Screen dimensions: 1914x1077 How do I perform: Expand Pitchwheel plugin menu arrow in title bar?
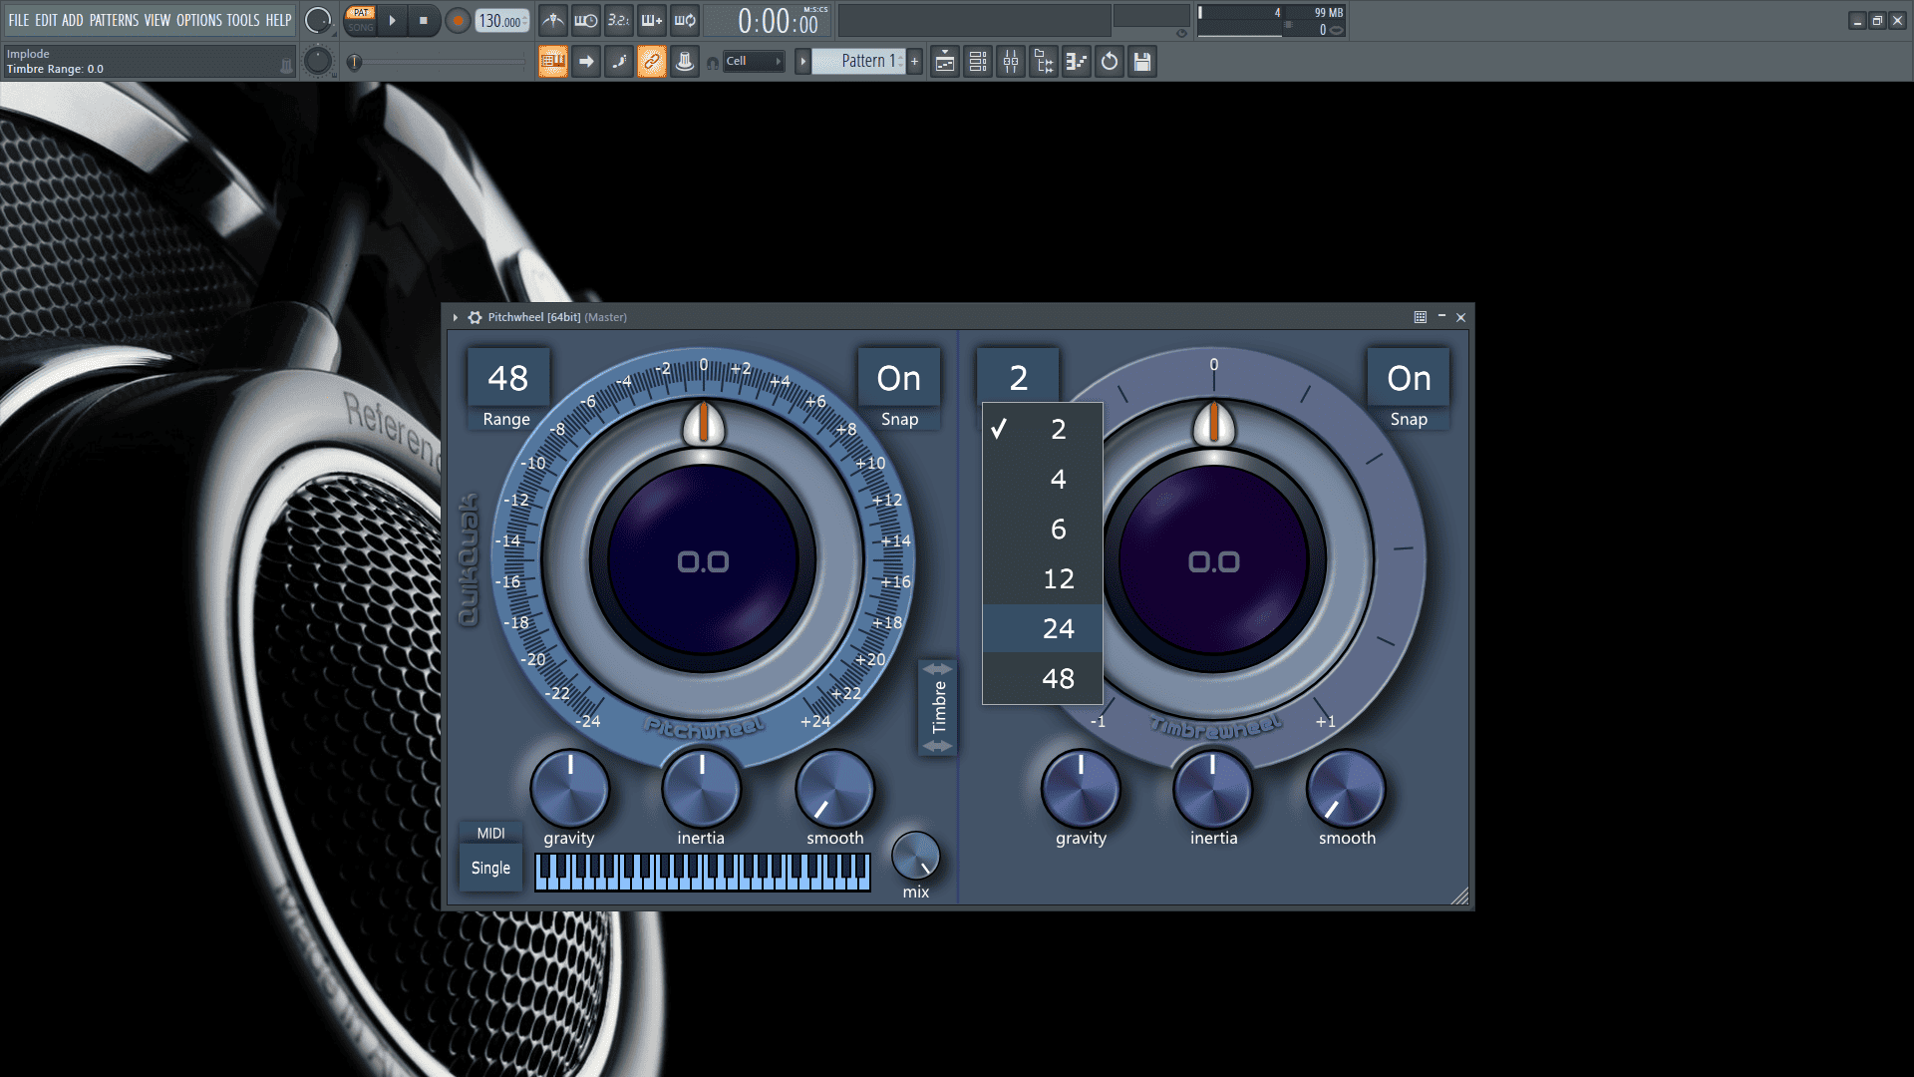[x=456, y=317]
